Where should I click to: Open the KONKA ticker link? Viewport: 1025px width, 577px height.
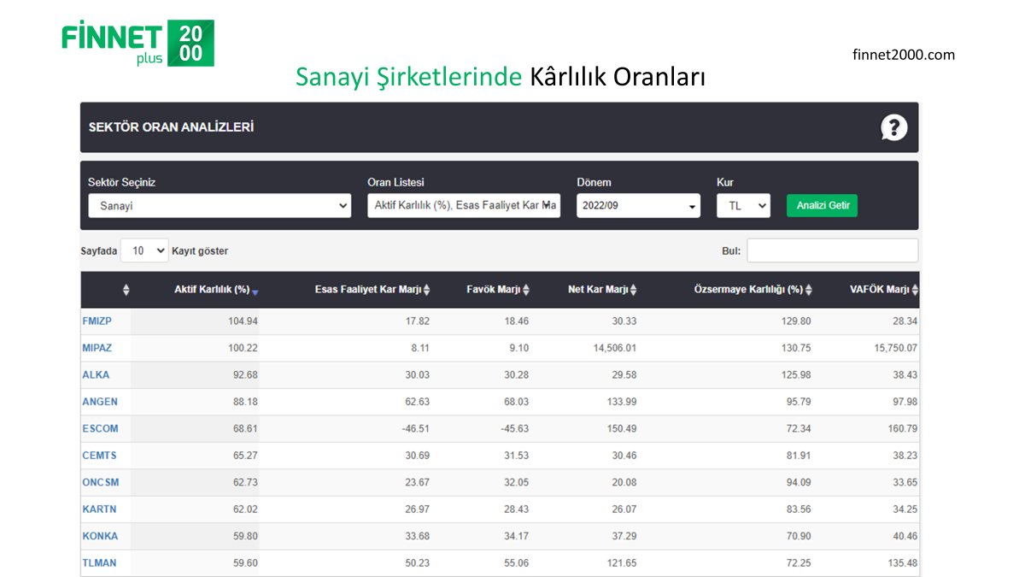point(100,536)
